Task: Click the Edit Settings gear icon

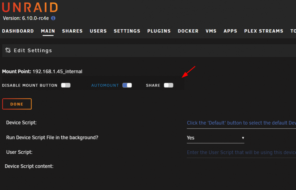Action: [8, 50]
